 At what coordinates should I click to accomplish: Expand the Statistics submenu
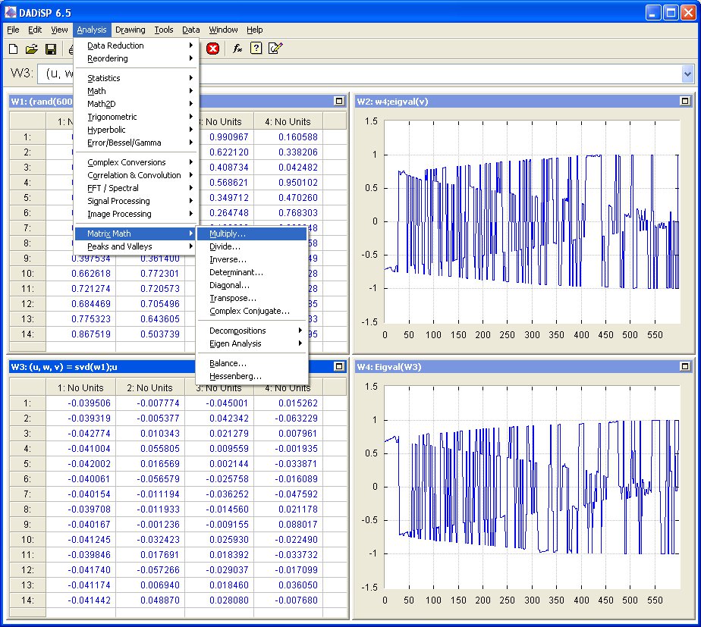click(136, 78)
